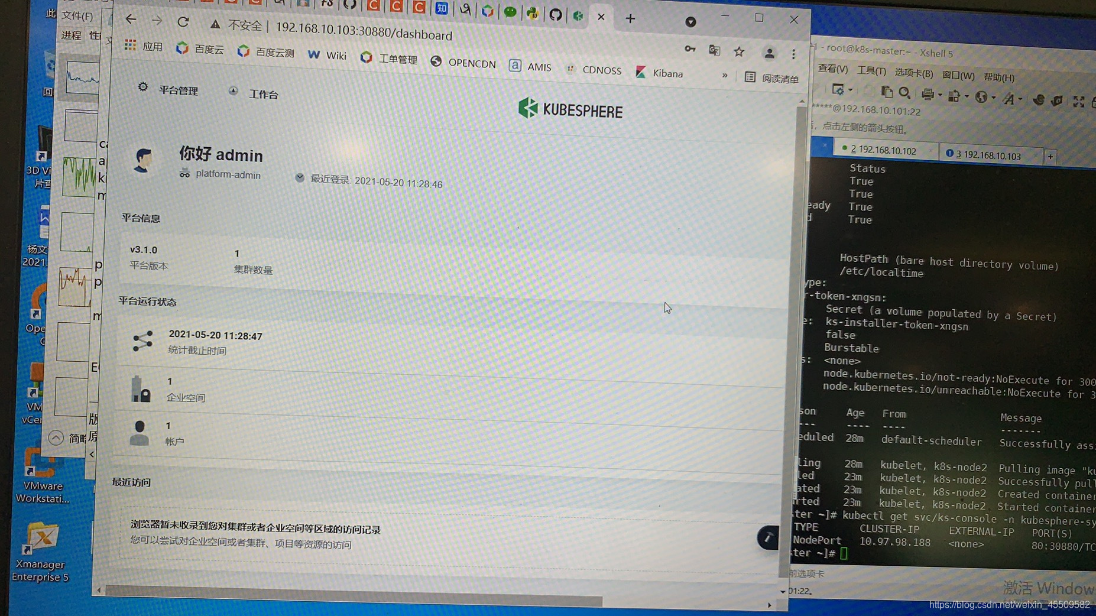Click the translate page icon
1096x616 pixels.
tap(714, 50)
